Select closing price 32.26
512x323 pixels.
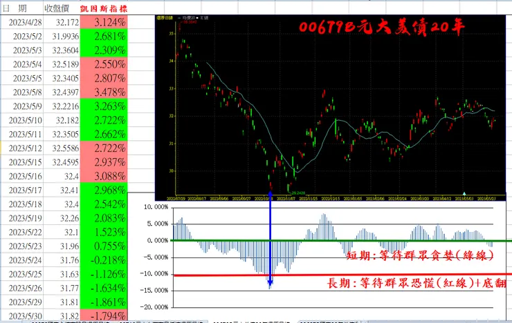click(62, 218)
